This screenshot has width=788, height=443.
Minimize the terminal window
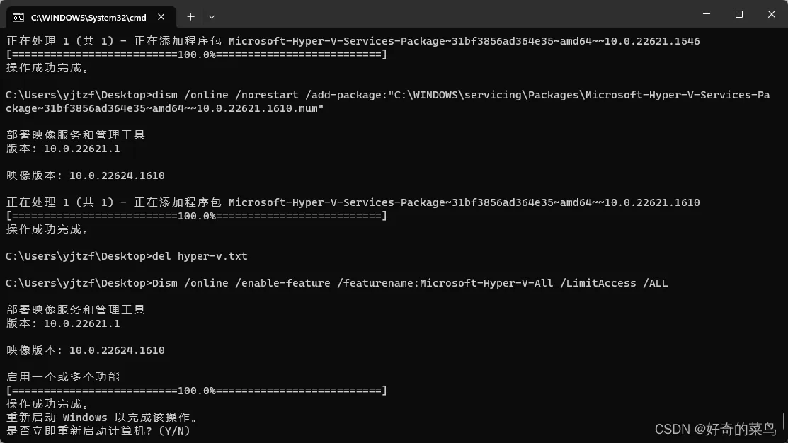pyautogui.click(x=707, y=14)
